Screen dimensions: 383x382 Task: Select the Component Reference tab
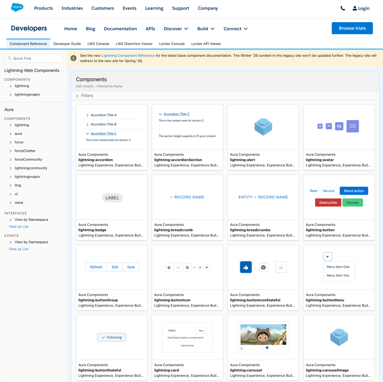(x=28, y=44)
